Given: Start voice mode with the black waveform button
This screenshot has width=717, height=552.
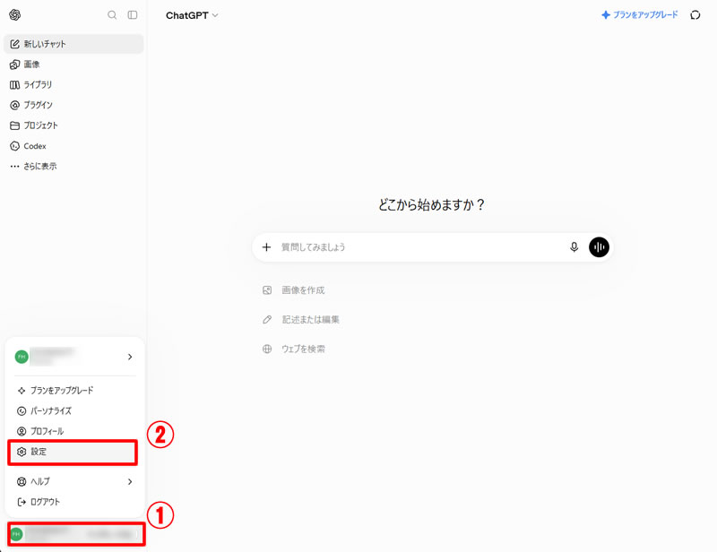Looking at the screenshot, I should point(599,247).
